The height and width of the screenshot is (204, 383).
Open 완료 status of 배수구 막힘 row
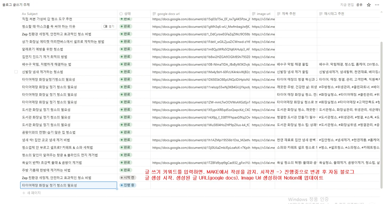coord(126,64)
